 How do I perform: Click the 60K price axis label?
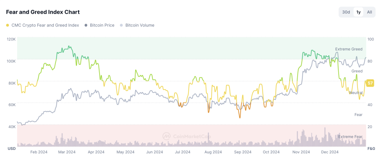click(x=12, y=105)
